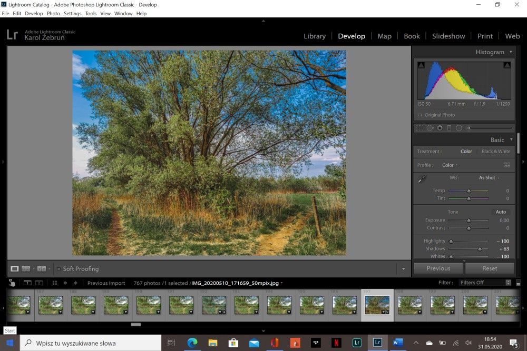Open the Profile Color dropdown

tap(450, 165)
